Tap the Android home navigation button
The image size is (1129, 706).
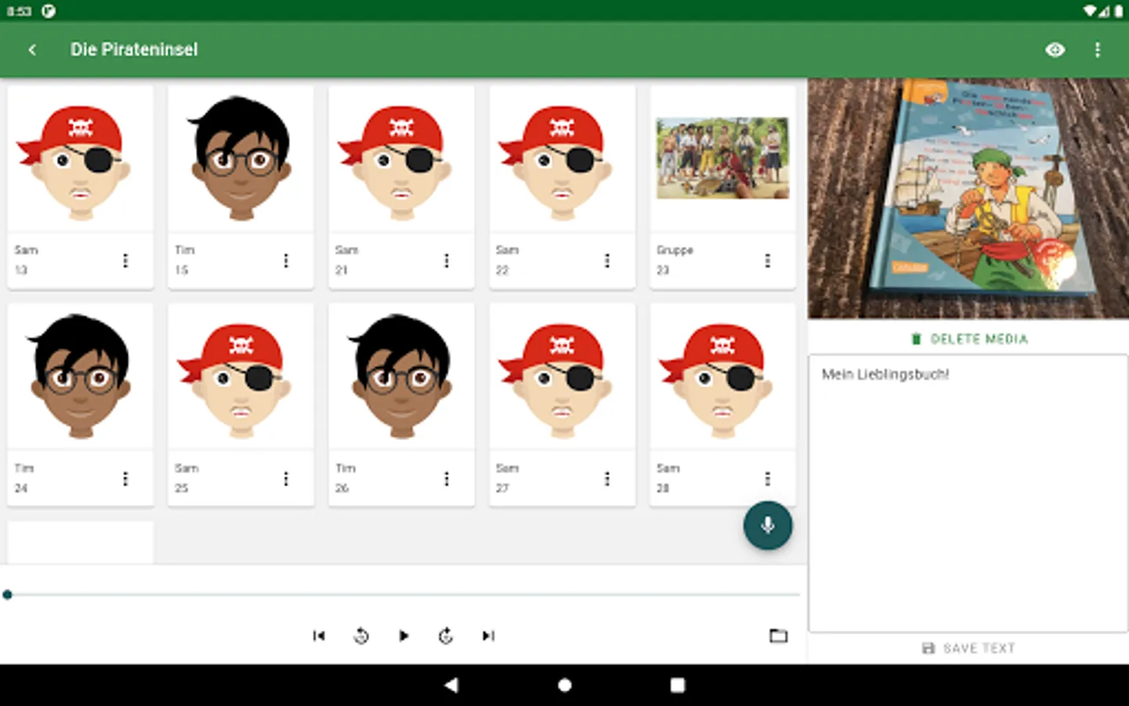point(564,685)
